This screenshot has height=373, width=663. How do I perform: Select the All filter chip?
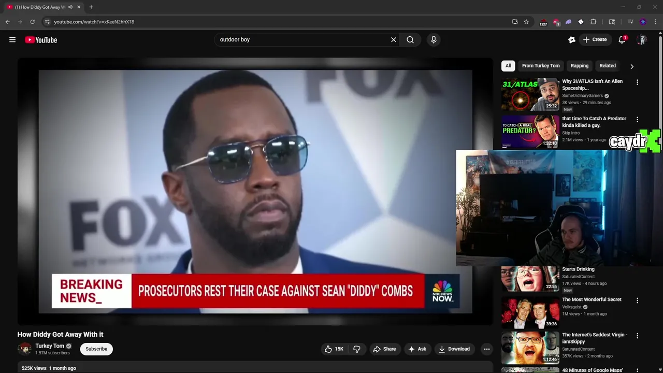(x=508, y=66)
